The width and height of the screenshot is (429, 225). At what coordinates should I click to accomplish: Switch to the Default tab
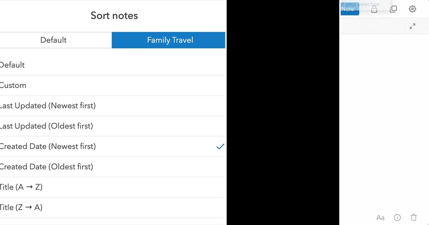pos(54,40)
